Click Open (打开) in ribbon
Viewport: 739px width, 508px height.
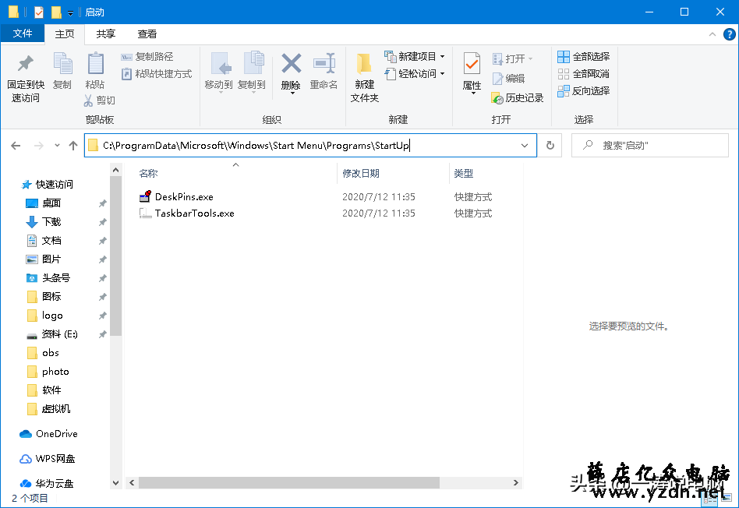point(512,59)
